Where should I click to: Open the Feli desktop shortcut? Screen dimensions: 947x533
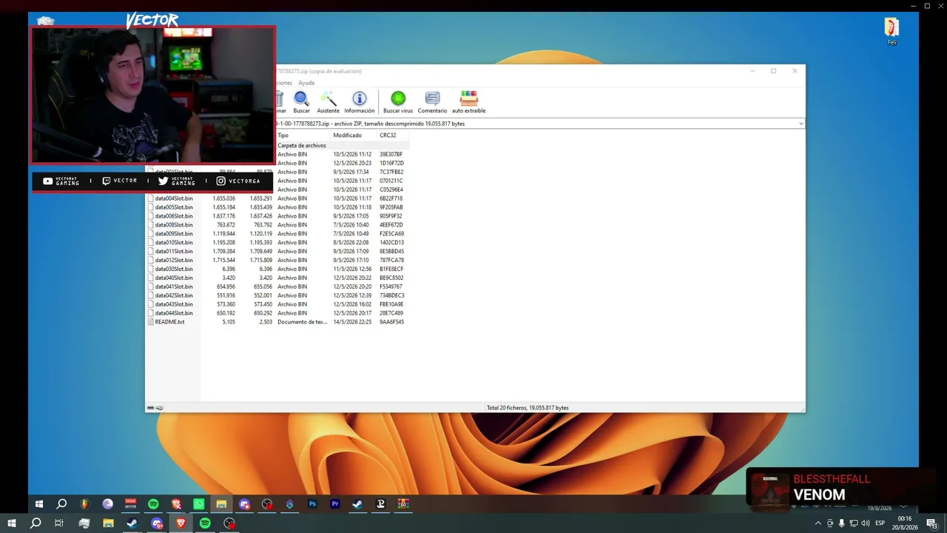(892, 31)
